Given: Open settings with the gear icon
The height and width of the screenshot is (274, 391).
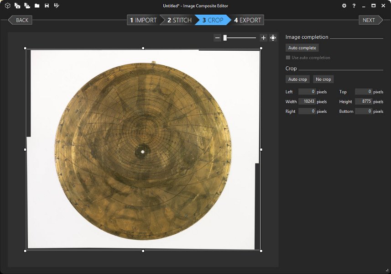Looking at the screenshot, I should coord(344,6).
